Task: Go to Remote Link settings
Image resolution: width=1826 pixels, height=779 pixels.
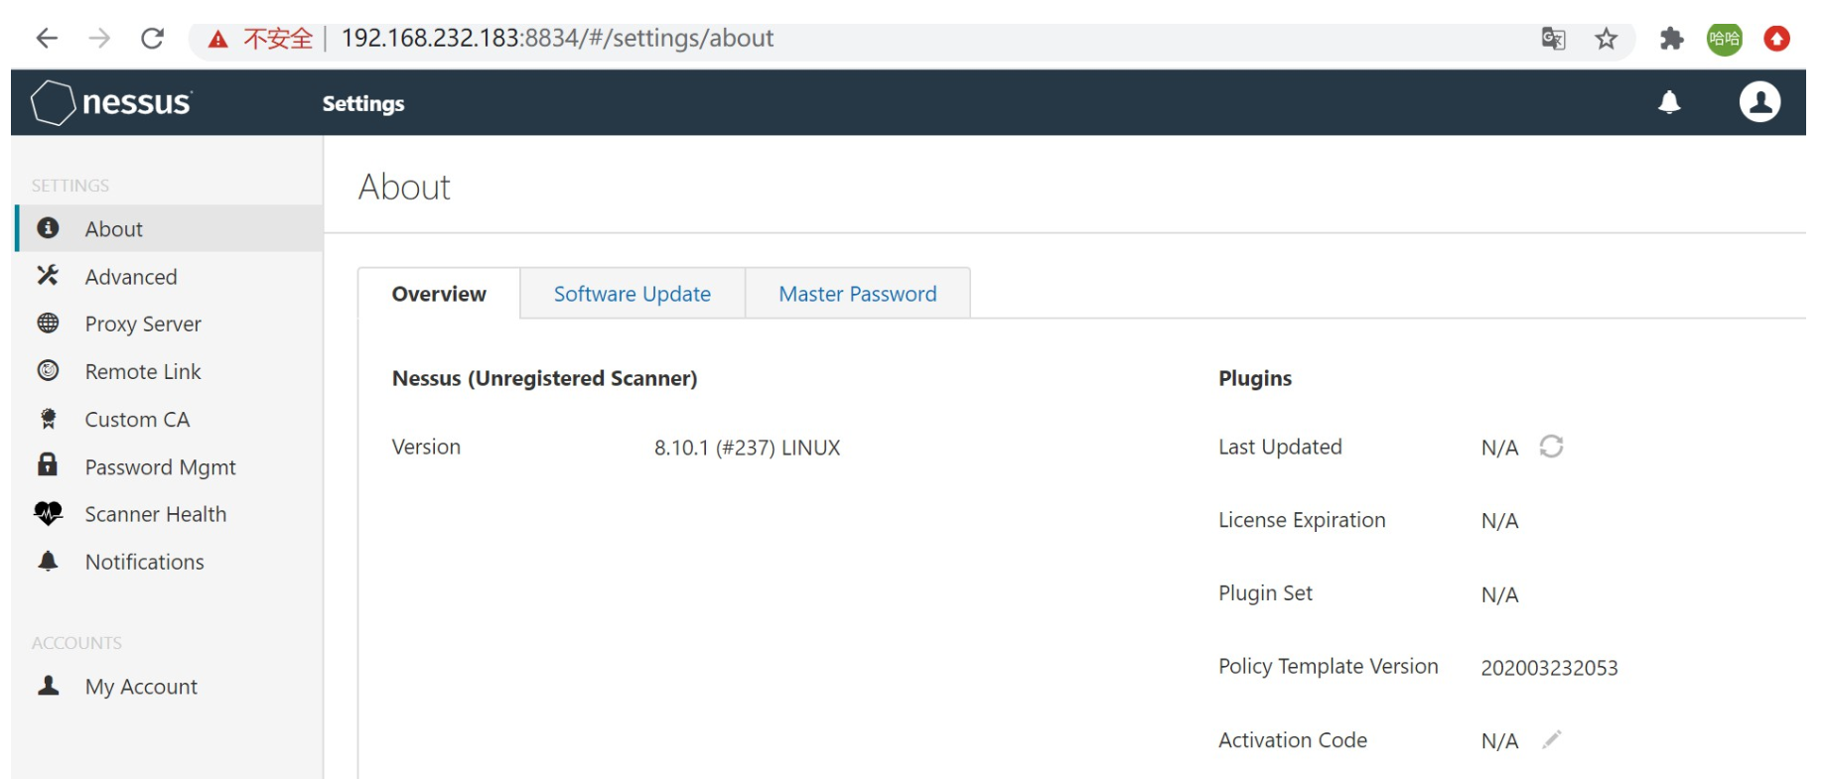Action: coord(170,371)
